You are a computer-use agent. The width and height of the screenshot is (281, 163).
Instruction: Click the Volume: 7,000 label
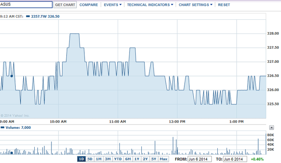pos(18,127)
